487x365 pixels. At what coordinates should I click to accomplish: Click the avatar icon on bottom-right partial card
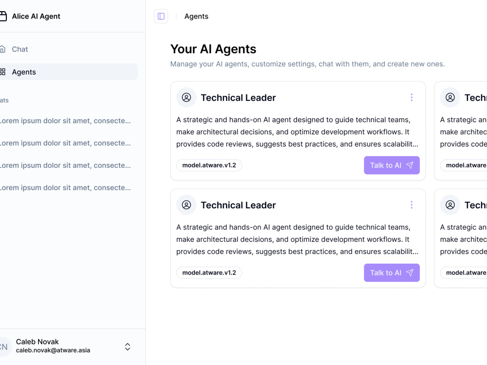450,205
